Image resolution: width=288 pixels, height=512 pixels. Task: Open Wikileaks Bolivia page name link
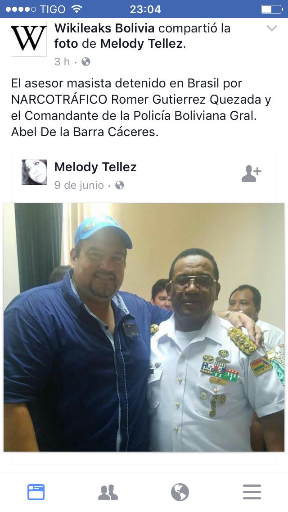click(x=105, y=28)
